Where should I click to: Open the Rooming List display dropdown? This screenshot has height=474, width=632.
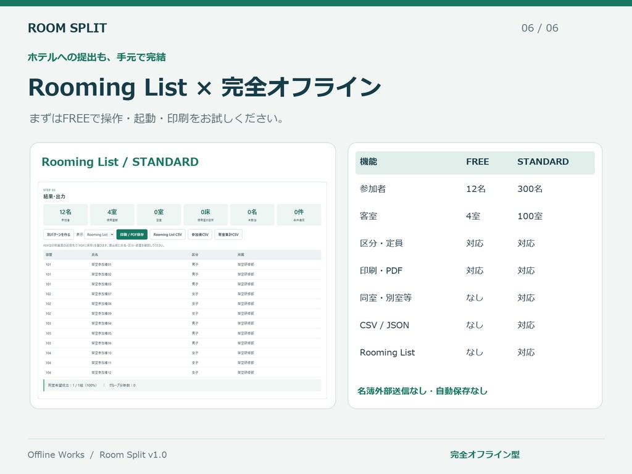point(99,235)
